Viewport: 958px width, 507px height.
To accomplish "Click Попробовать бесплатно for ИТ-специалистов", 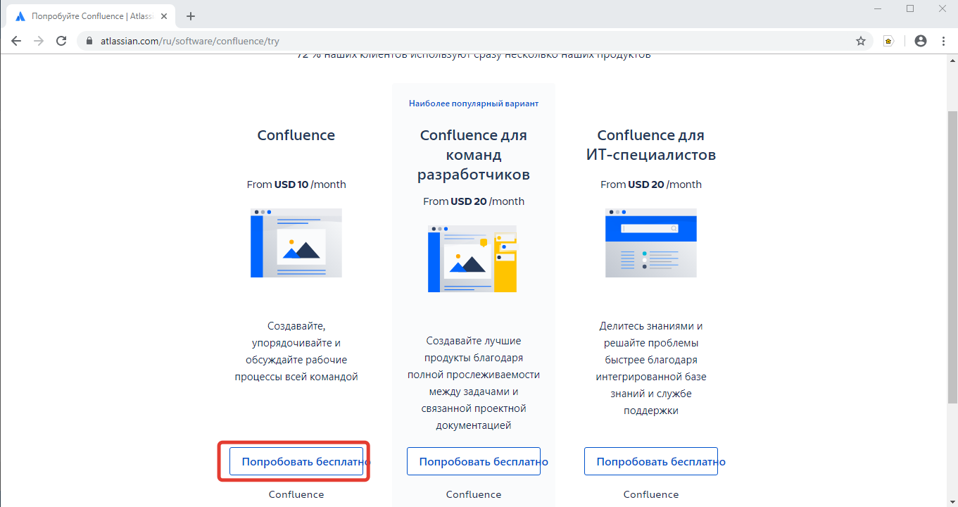I will click(651, 461).
